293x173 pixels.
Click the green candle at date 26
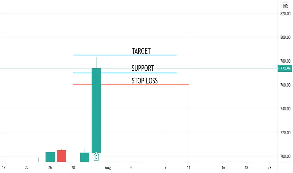coord(50,157)
